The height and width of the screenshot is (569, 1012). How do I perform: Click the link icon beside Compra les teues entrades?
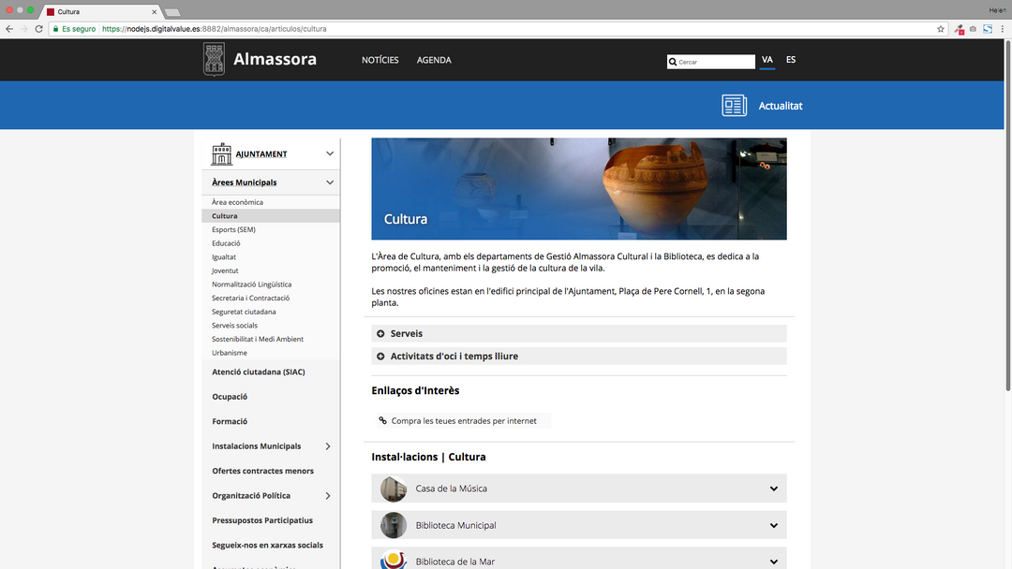tap(382, 421)
